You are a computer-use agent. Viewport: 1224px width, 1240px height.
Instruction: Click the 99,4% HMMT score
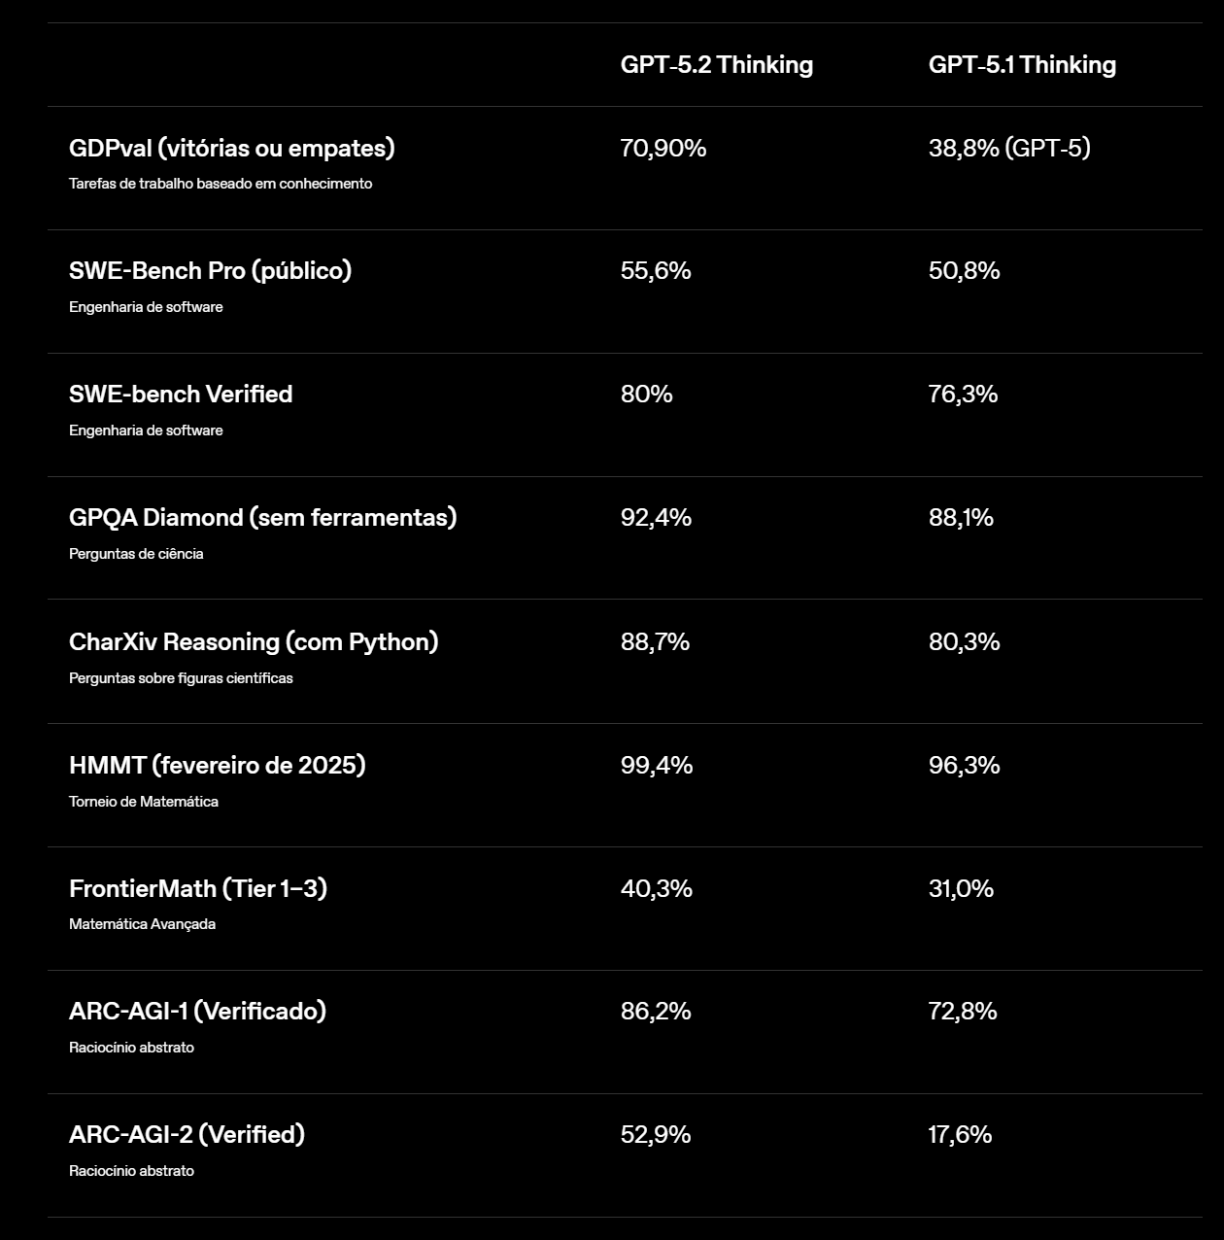tap(657, 765)
